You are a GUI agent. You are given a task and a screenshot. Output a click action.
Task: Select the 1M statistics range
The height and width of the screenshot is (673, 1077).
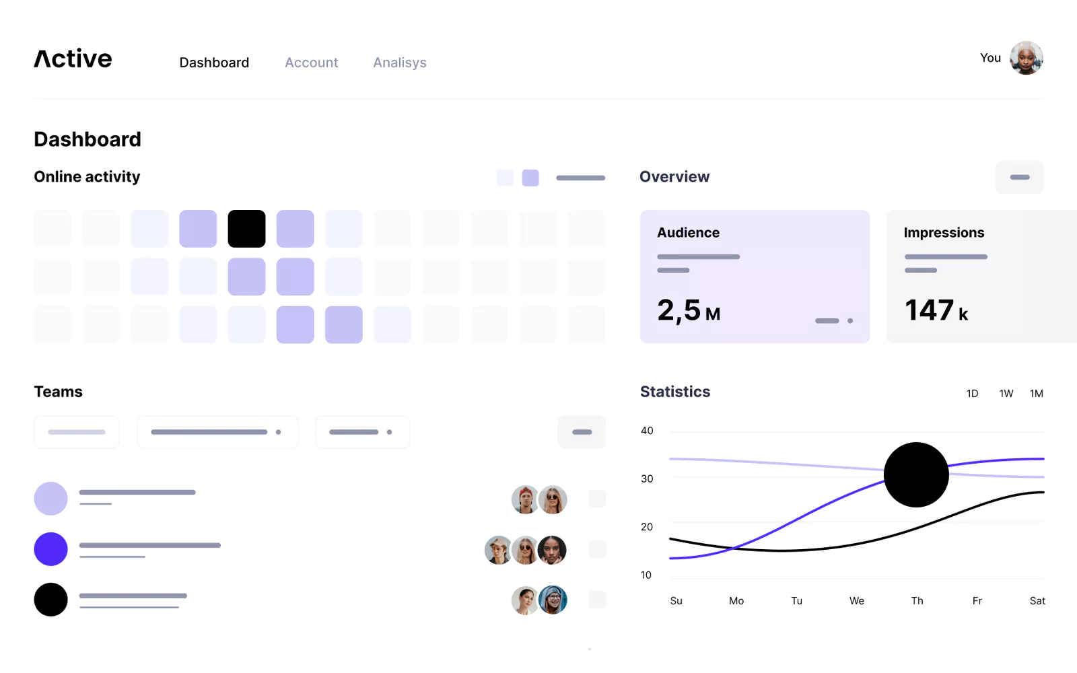point(1036,394)
